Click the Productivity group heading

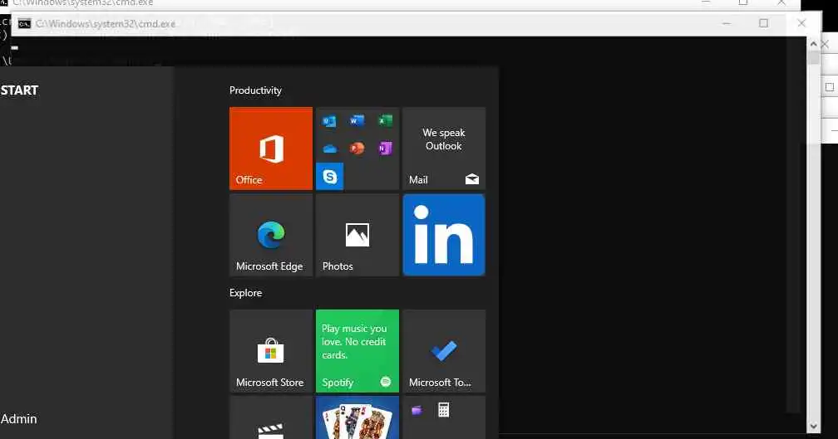click(255, 90)
